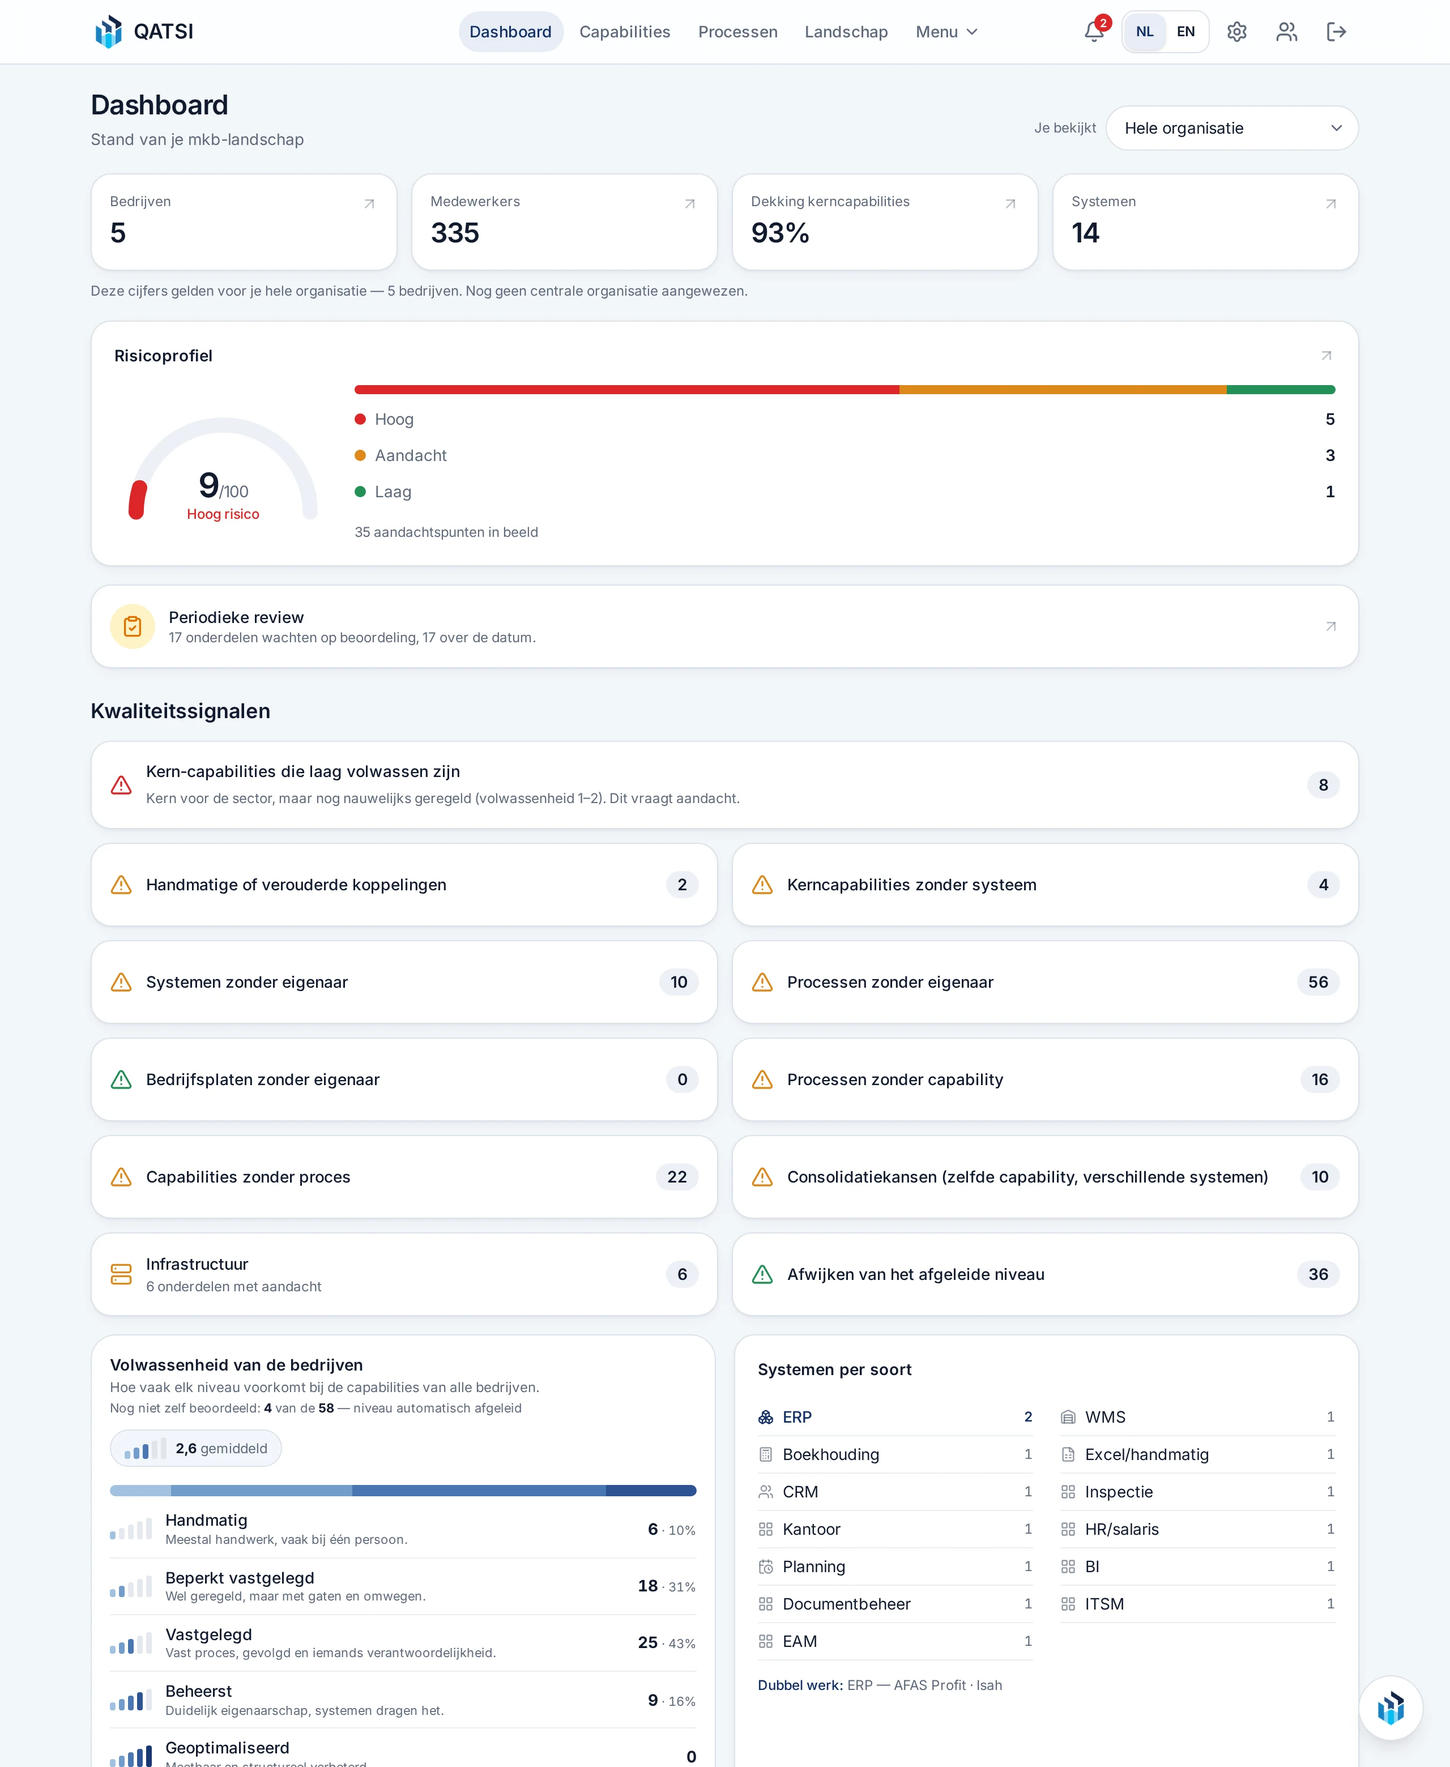Open Medewerkers card arrow icon
Image resolution: width=1450 pixels, height=1767 pixels.
point(690,204)
